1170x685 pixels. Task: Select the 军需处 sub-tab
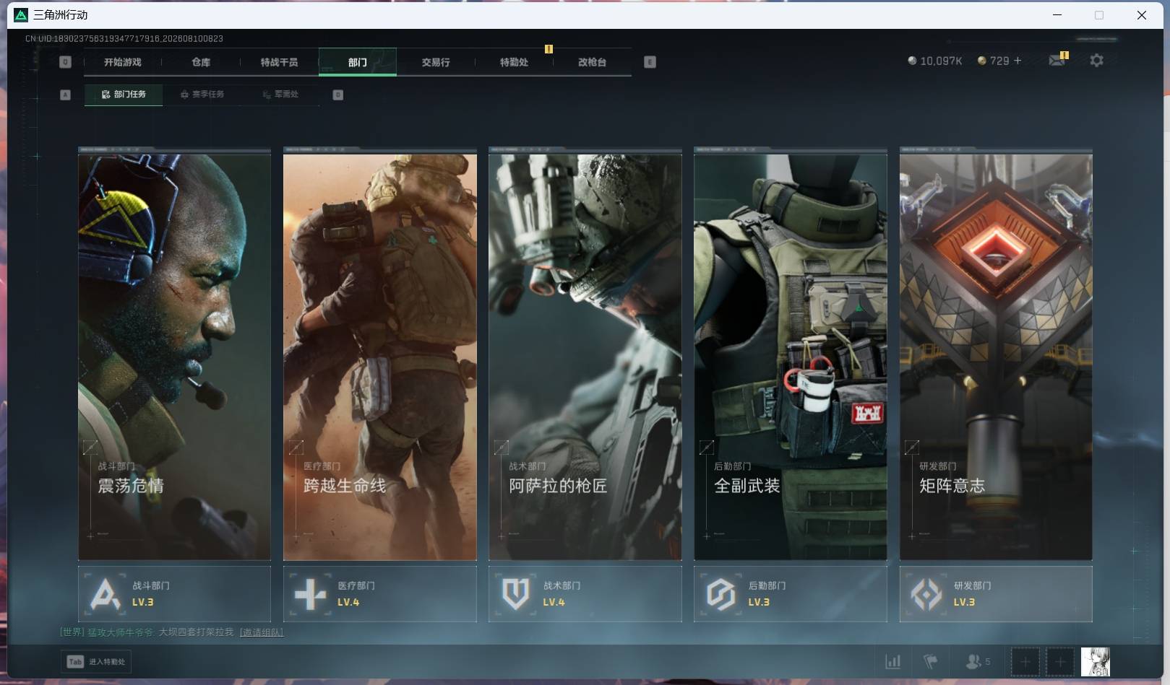(280, 95)
